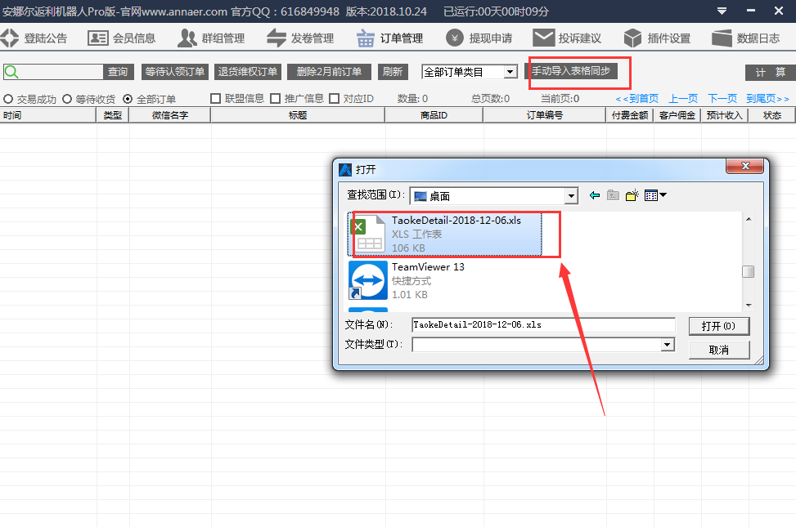Click the 计 算 button
796x527 pixels.
(x=770, y=73)
